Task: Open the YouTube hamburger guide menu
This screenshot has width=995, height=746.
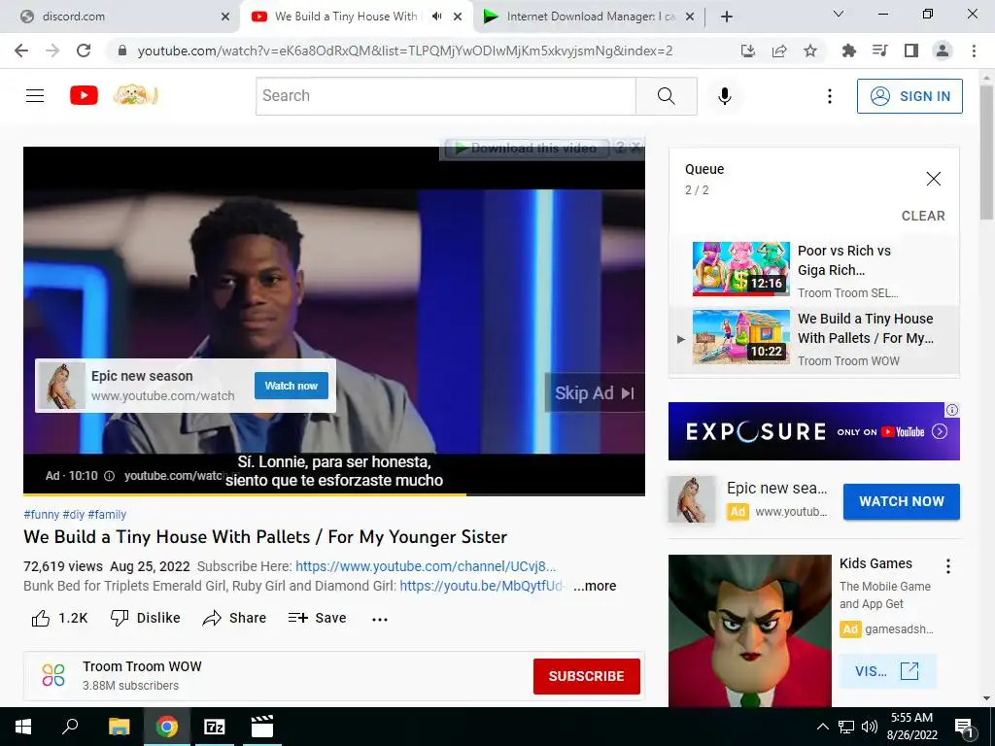Action: 35,96
